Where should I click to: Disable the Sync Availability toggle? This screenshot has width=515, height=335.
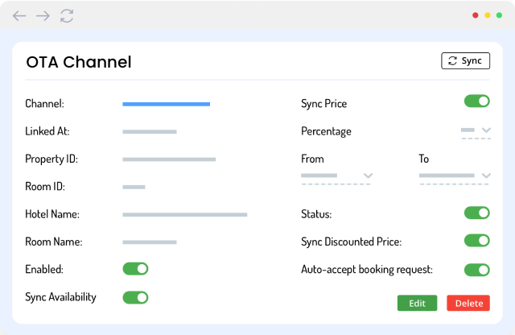135,297
